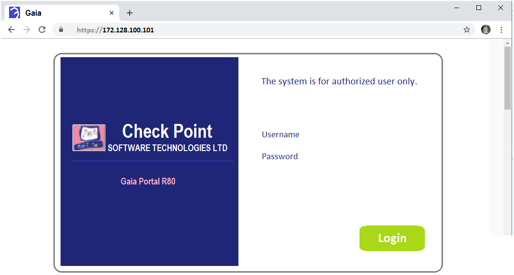
Task: Open the Chrome profile avatar
Action: coord(485,30)
